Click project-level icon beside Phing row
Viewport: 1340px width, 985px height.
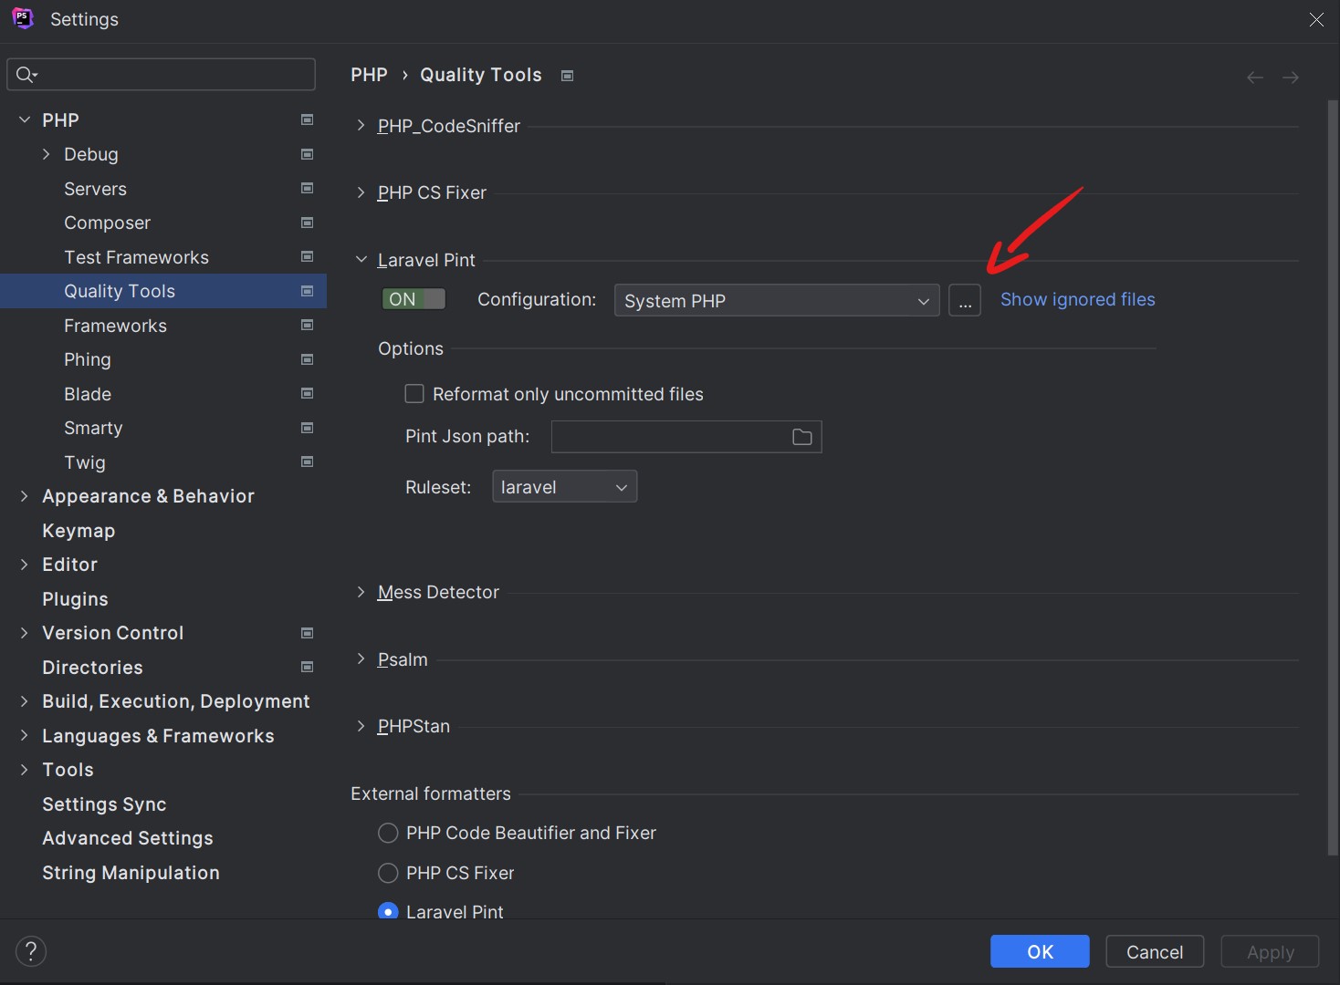(308, 359)
